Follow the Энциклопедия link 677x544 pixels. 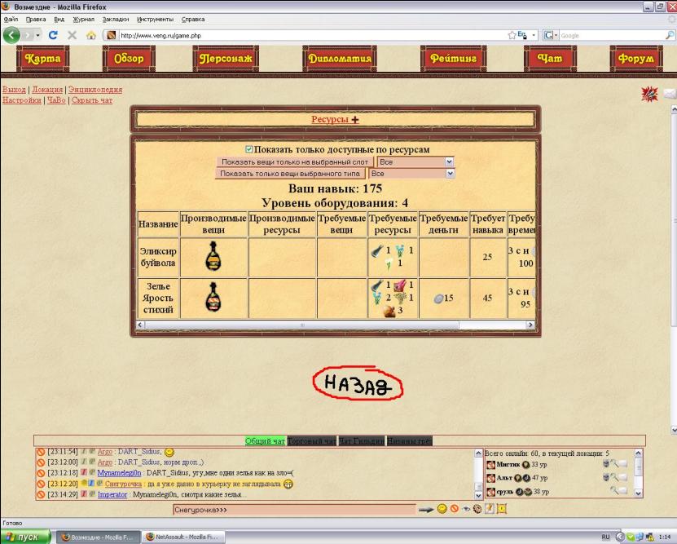click(95, 90)
